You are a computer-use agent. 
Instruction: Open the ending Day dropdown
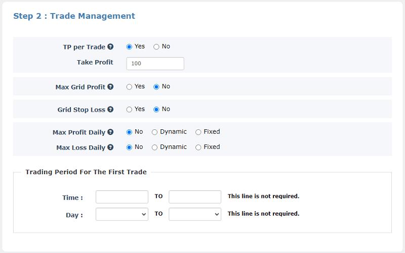click(195, 214)
